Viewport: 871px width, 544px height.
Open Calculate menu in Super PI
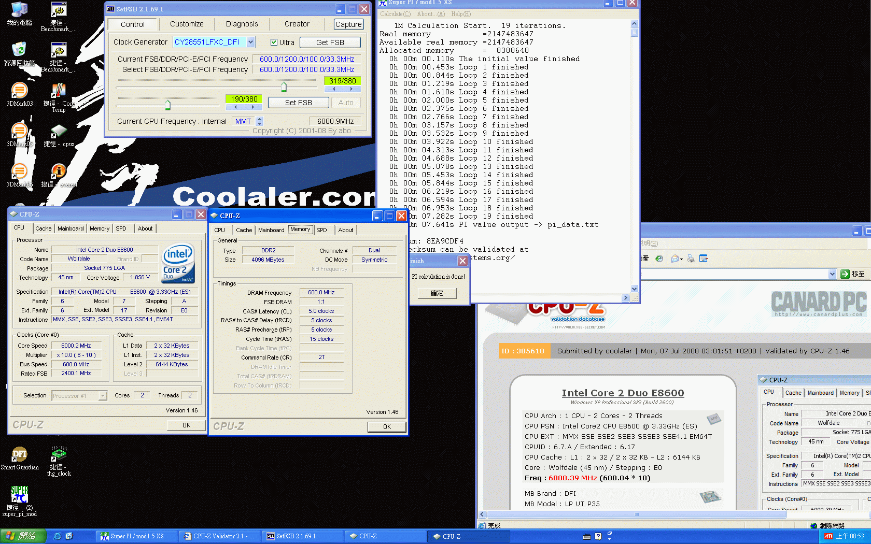pyautogui.click(x=395, y=14)
